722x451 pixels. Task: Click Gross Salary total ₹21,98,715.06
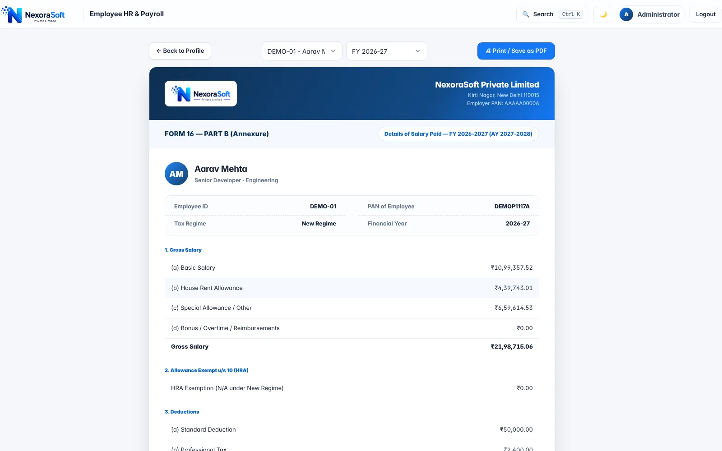[x=512, y=347]
